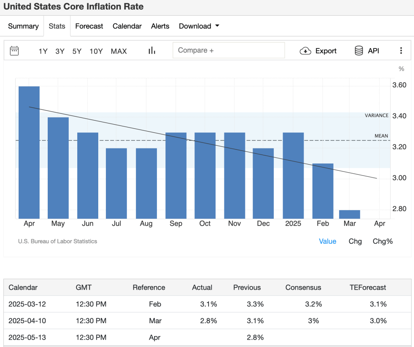Open the API database icon

point(359,51)
